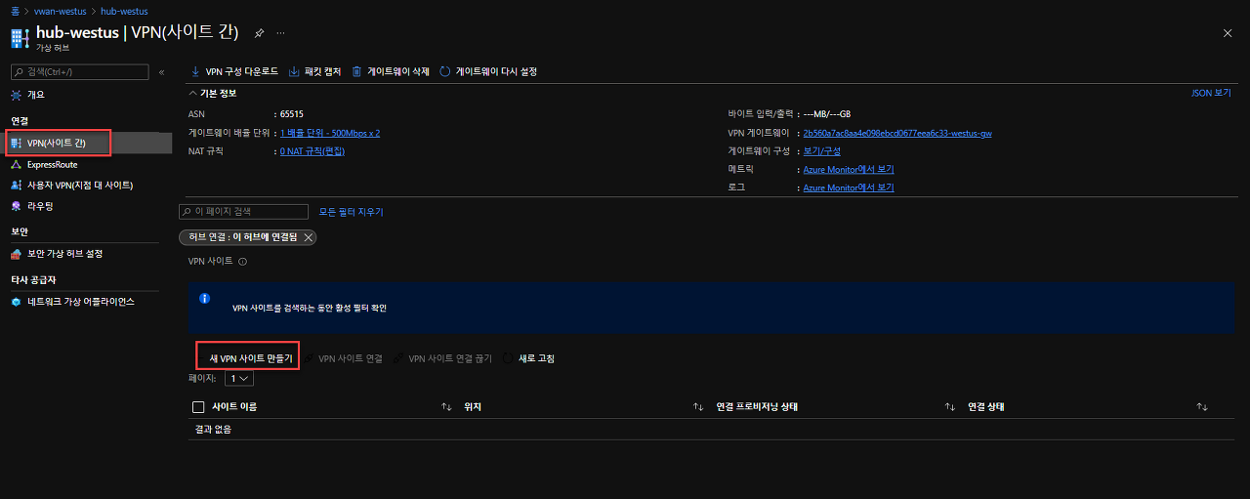Focus the 이 페이지 검색 search field
1250x499 pixels.
click(x=244, y=211)
